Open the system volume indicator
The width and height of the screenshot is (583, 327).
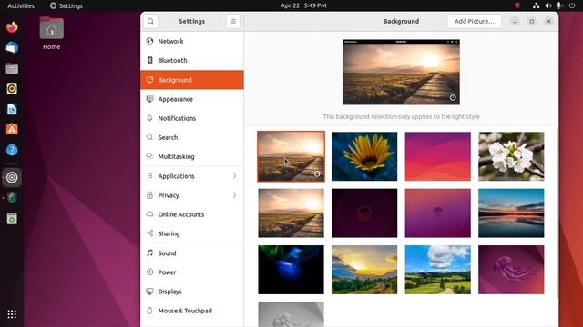(548, 5)
